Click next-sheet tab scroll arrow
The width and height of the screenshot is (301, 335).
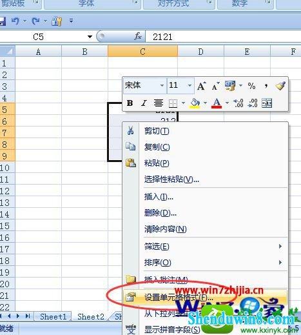point(18,316)
